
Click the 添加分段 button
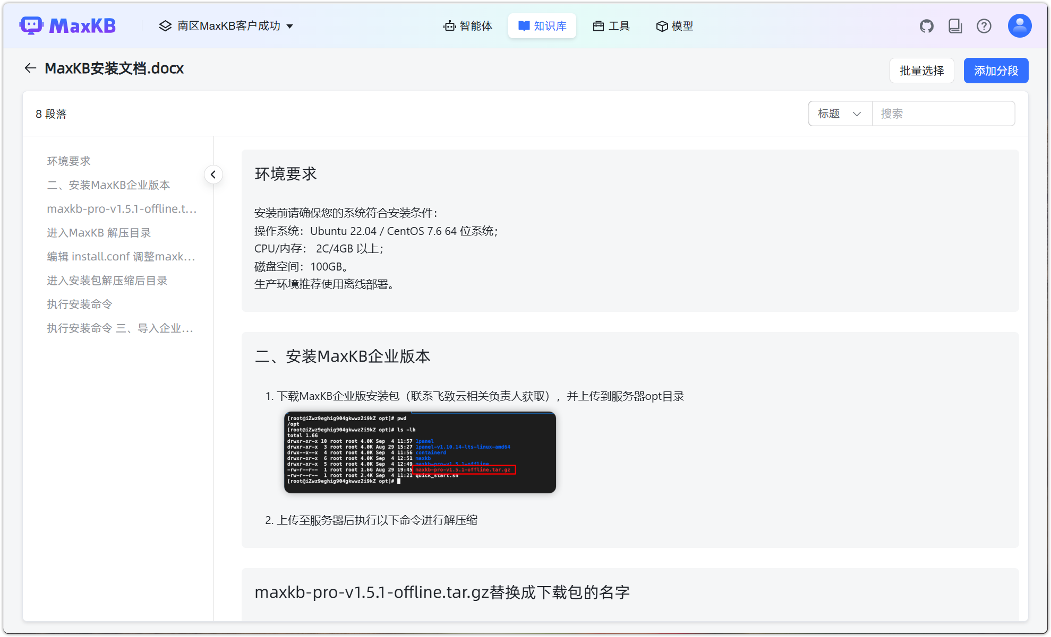pyautogui.click(x=995, y=70)
